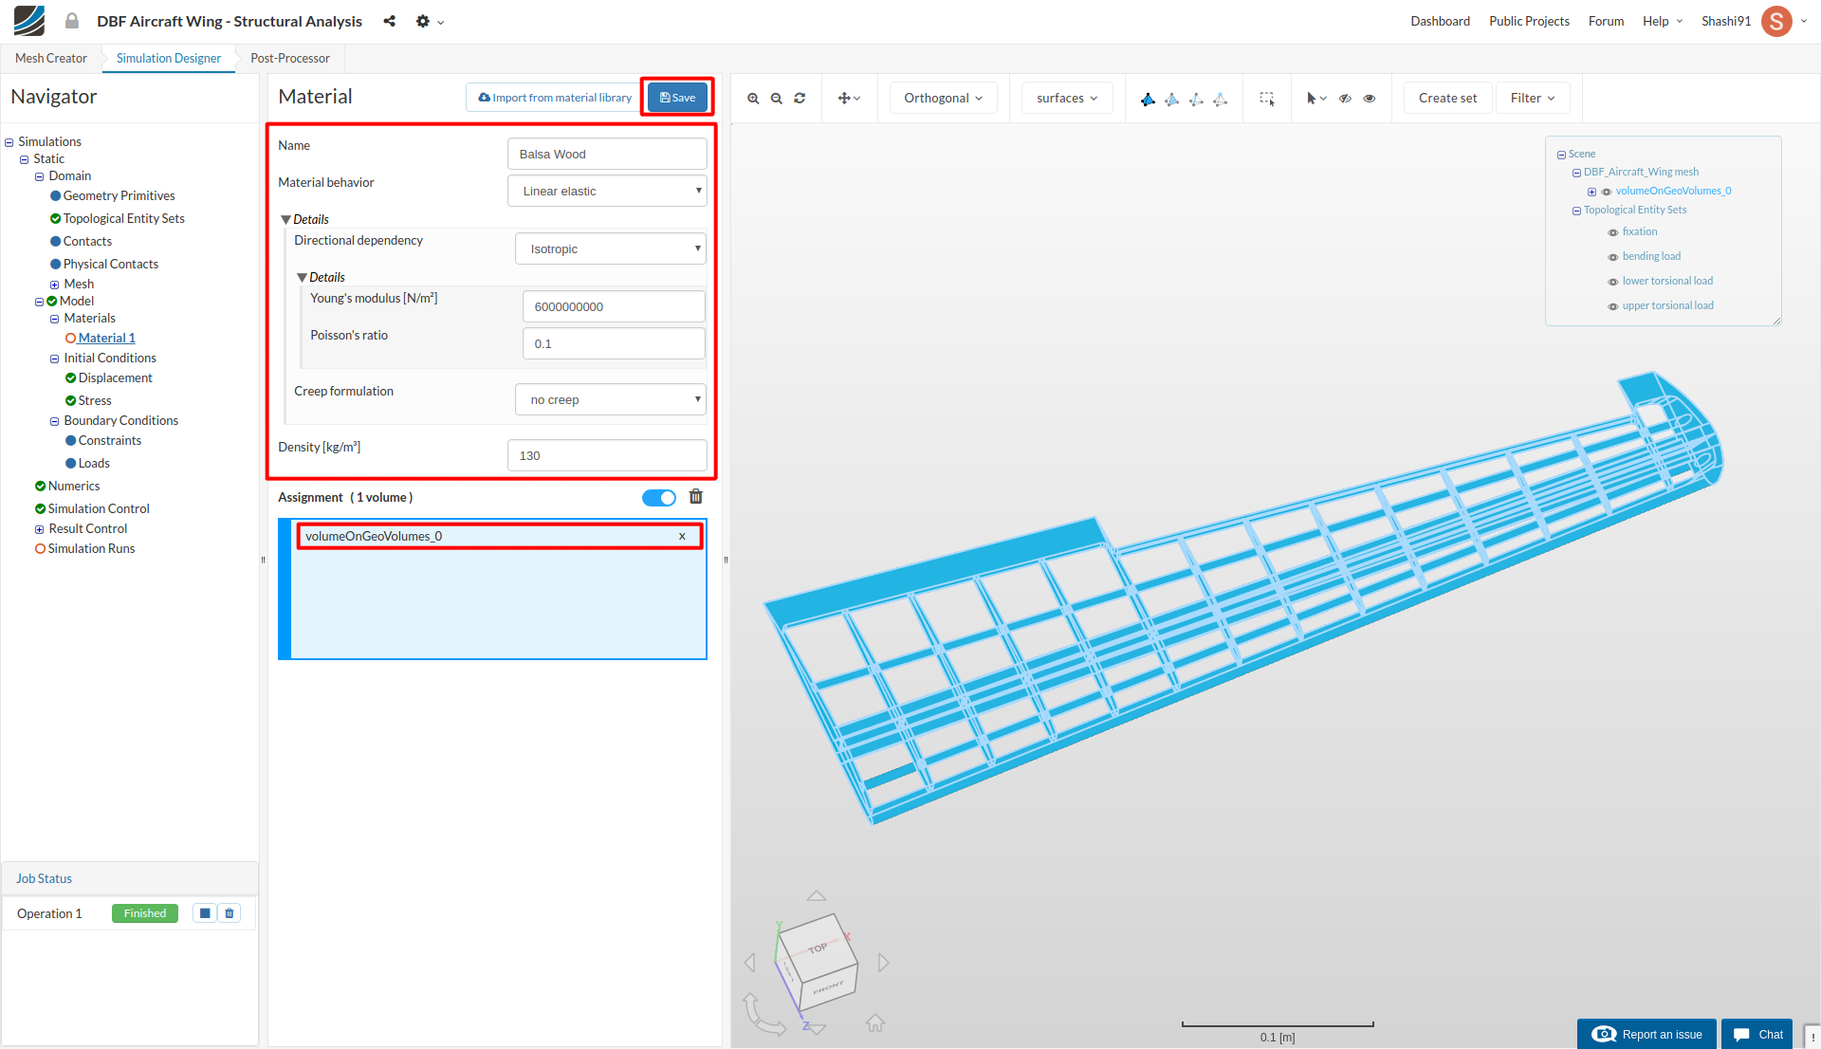Open the Mesh Creator tab
The height and width of the screenshot is (1049, 1821).
(x=51, y=59)
